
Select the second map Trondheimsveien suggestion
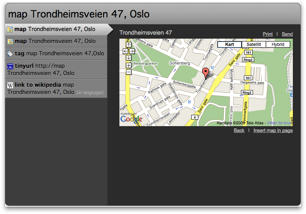point(55,41)
